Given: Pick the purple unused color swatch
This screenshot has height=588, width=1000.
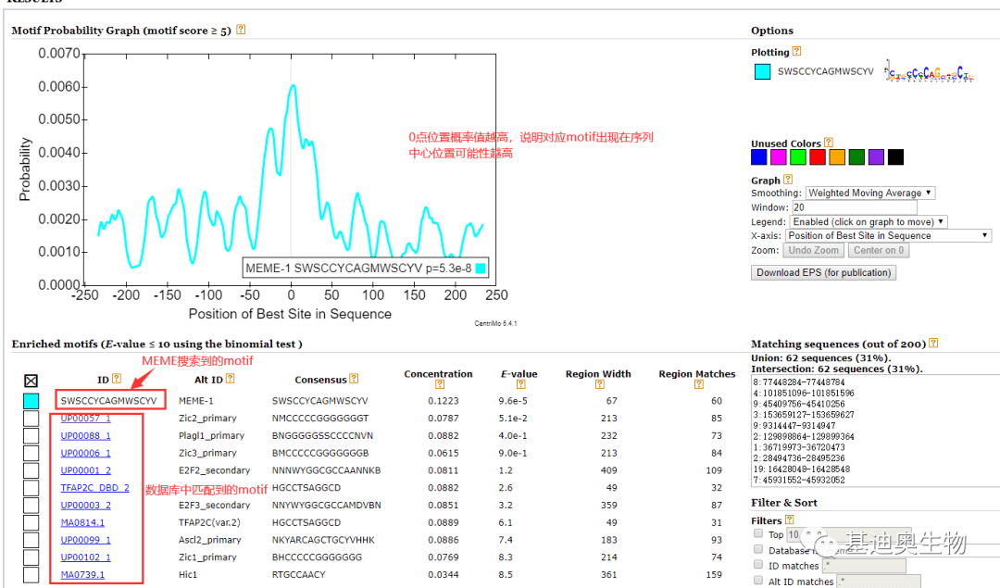Looking at the screenshot, I should point(876,156).
